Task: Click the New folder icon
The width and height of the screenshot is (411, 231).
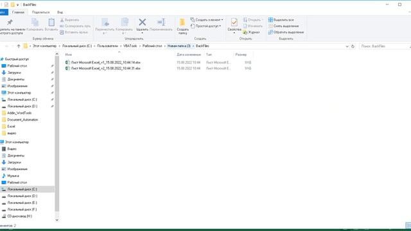Action: (x=182, y=22)
